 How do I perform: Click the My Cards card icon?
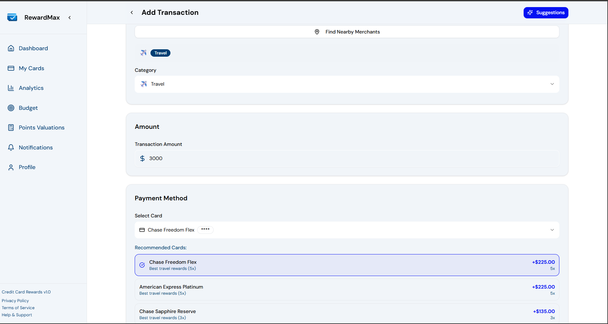coord(11,68)
